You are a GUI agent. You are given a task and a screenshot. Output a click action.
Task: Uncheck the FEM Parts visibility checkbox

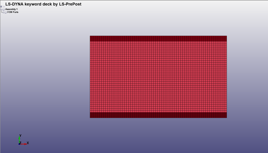tap(6, 13)
